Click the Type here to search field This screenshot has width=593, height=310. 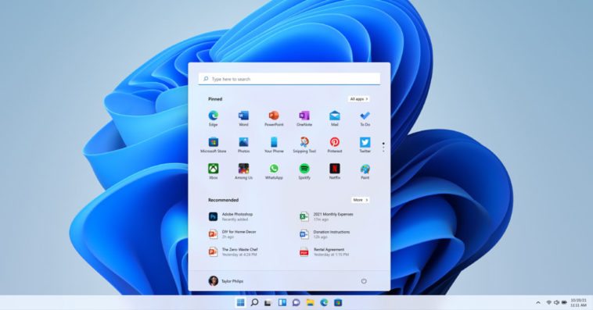point(289,79)
